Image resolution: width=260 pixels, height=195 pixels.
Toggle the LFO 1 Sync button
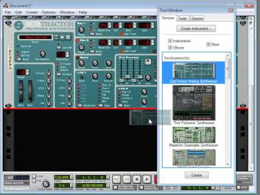coord(82,77)
